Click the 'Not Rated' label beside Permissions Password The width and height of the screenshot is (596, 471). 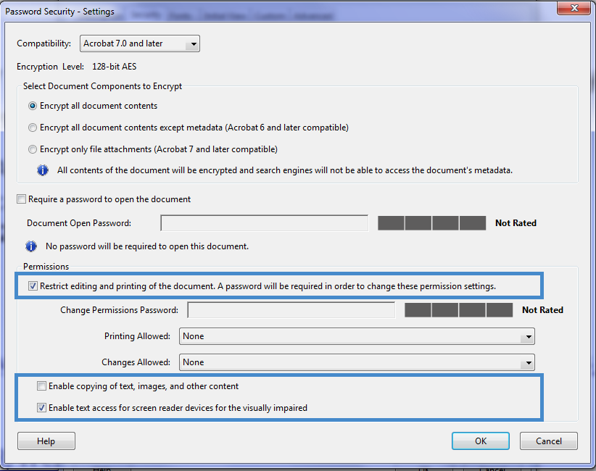(x=543, y=310)
